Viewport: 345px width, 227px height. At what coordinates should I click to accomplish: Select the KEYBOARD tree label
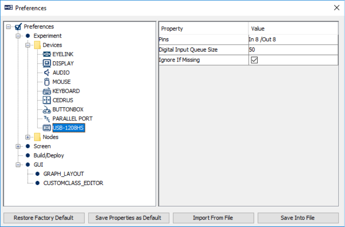66,91
